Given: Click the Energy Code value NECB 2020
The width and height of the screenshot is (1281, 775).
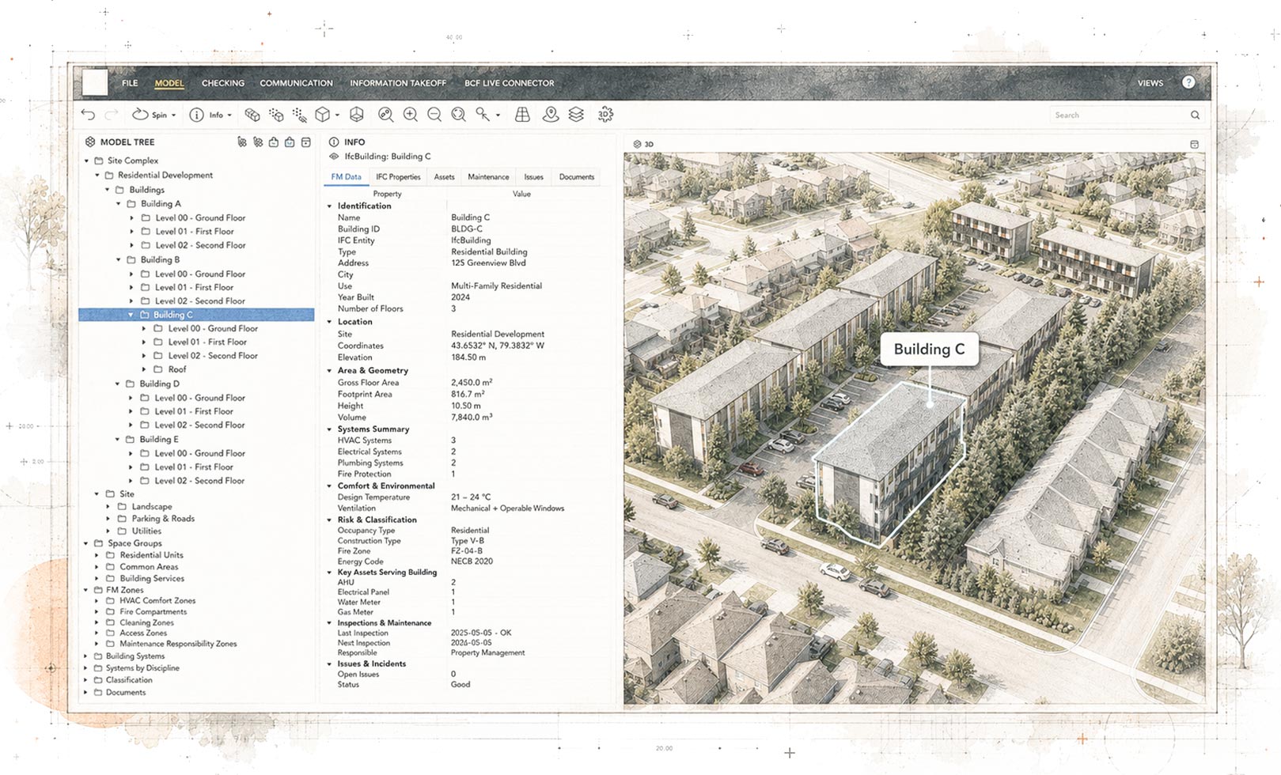Looking at the screenshot, I should coord(472,561).
